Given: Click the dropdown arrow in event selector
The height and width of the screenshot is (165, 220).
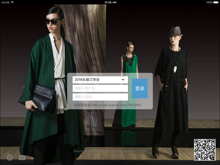Looking at the screenshot, I should coord(123,80).
